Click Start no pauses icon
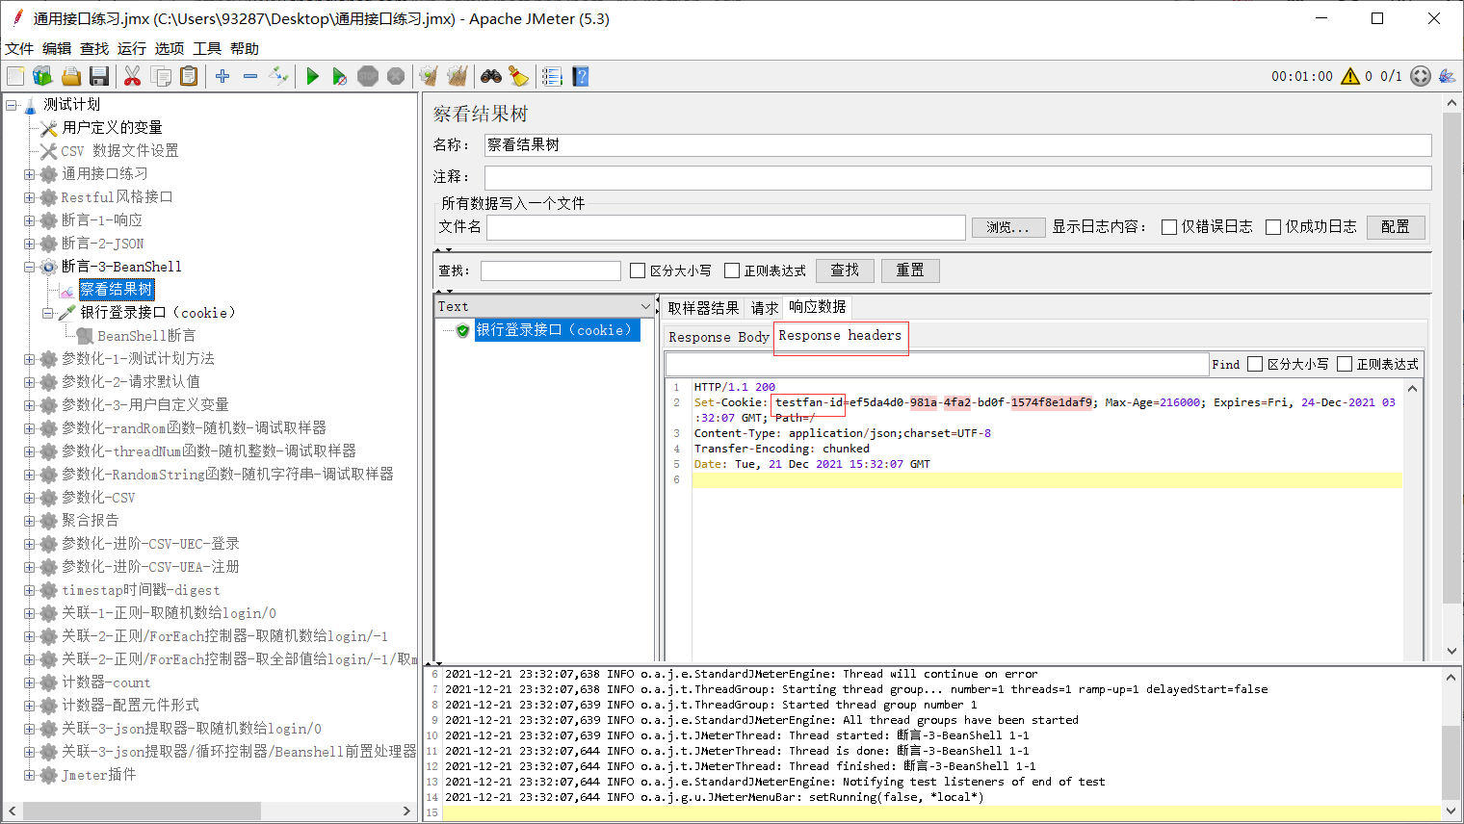 click(340, 76)
